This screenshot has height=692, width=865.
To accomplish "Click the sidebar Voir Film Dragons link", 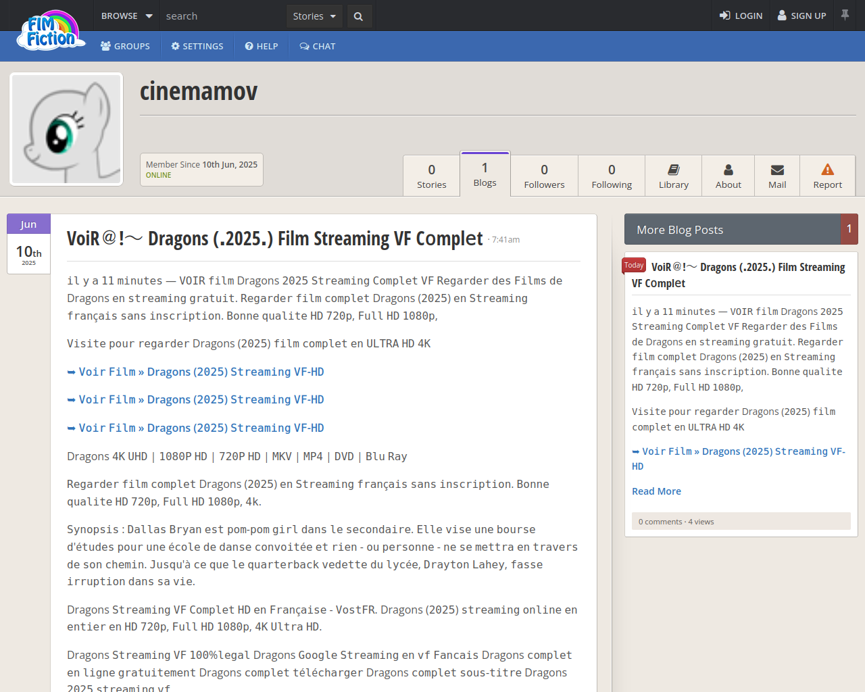I will [739, 459].
